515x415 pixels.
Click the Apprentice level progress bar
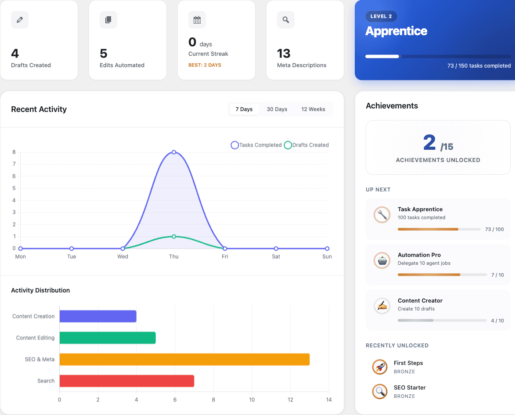click(x=438, y=57)
